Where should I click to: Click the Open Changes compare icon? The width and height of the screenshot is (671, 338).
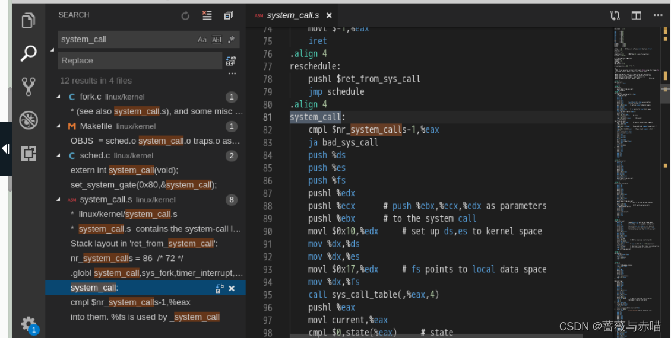(615, 16)
